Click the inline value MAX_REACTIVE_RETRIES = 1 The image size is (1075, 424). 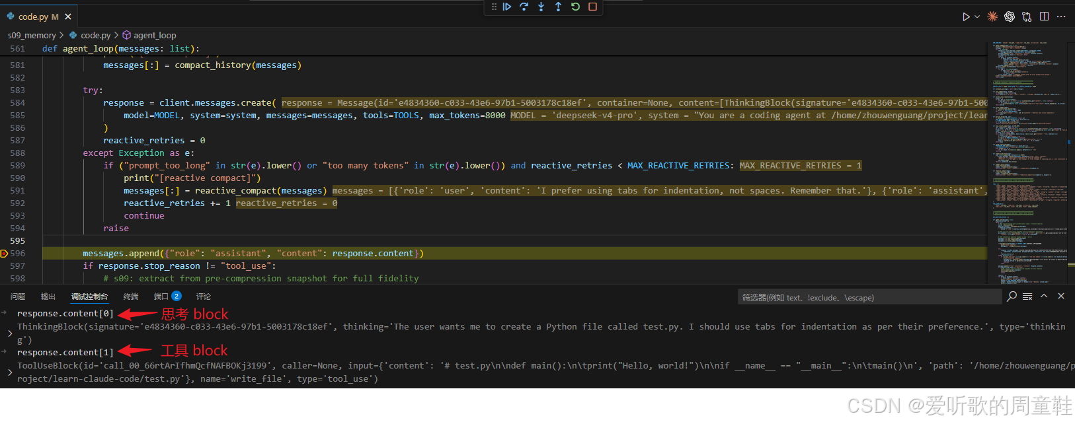pos(801,166)
